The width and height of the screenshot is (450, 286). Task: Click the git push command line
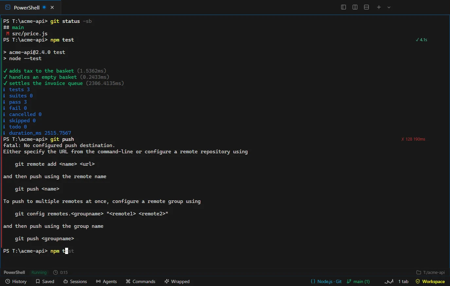pyautogui.click(x=39, y=139)
